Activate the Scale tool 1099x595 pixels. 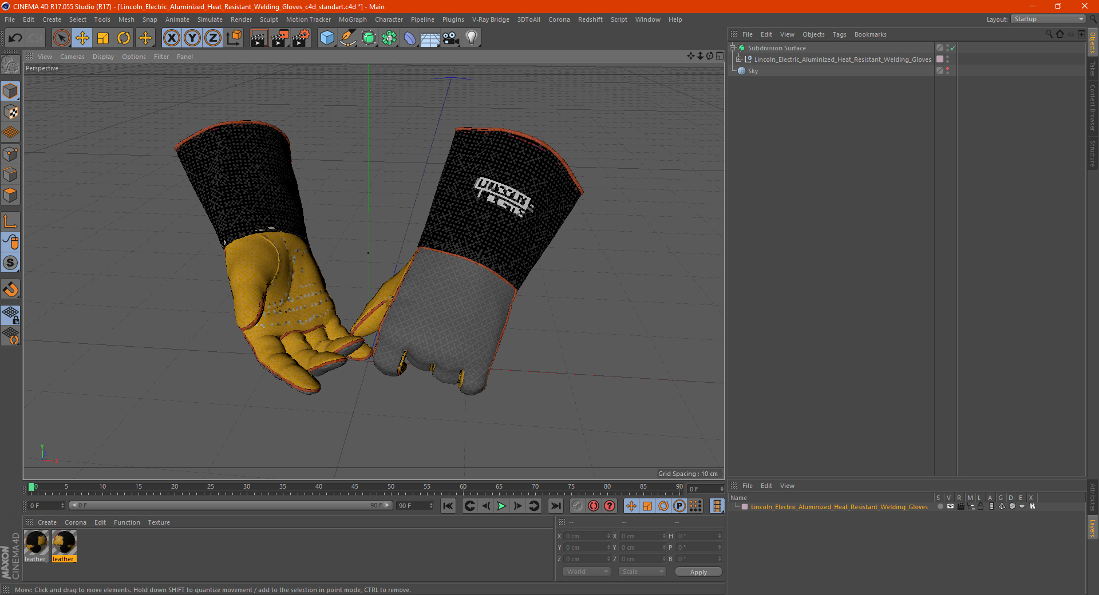(103, 38)
